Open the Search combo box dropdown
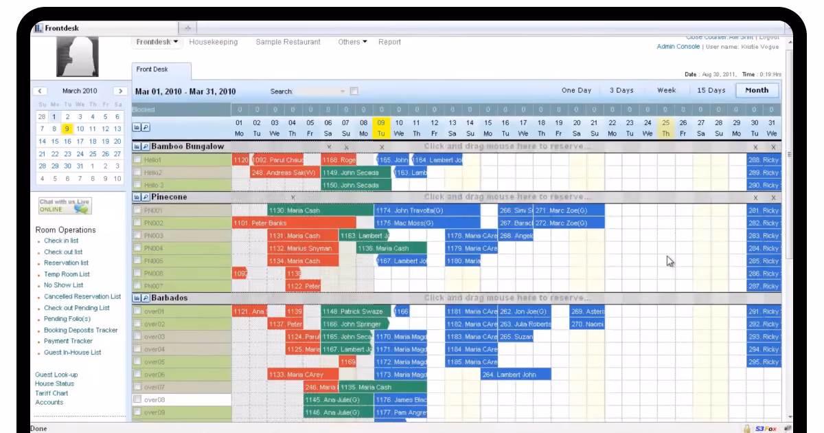The width and height of the screenshot is (824, 433). point(343,91)
